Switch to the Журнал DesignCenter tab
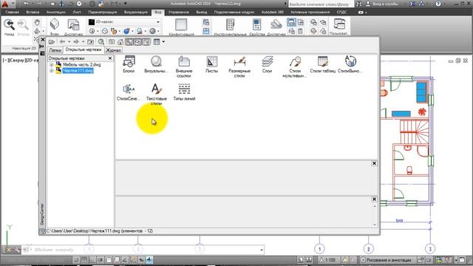Screen dimensions: 473x266 pyautogui.click(x=113, y=50)
